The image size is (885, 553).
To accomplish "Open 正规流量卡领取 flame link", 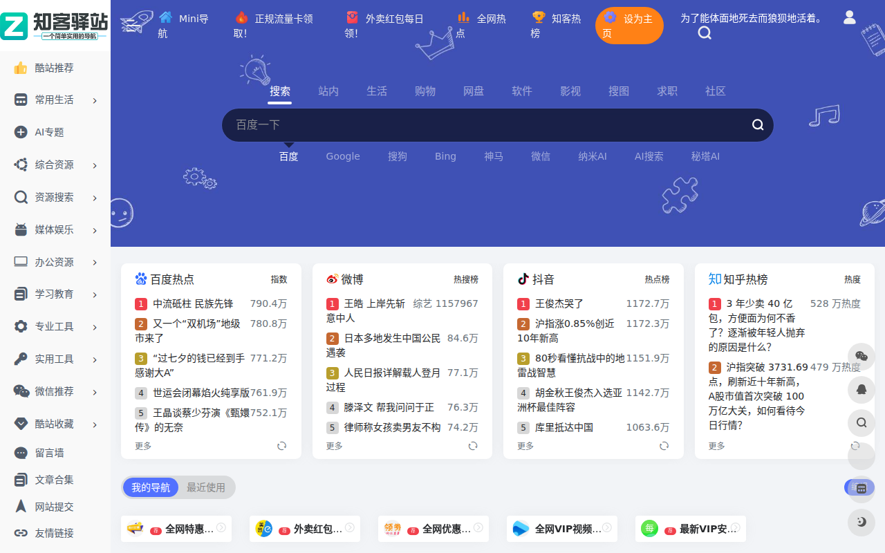I will [x=274, y=26].
